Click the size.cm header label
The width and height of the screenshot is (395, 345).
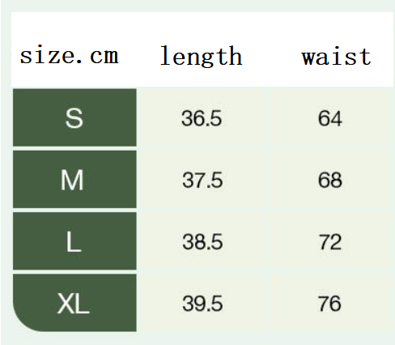[69, 55]
